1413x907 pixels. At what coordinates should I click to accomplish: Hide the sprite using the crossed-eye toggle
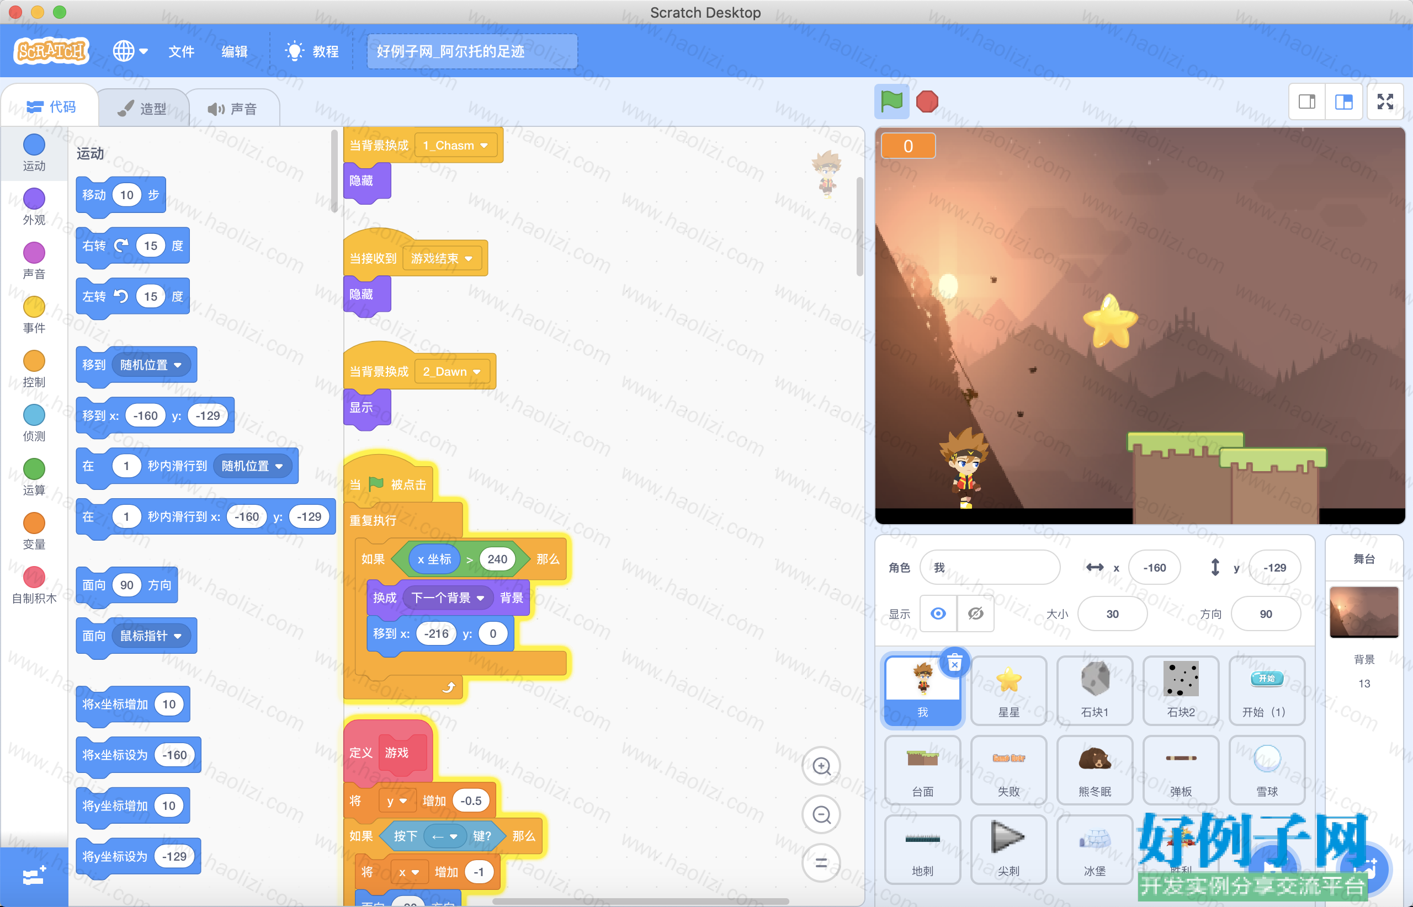click(975, 613)
